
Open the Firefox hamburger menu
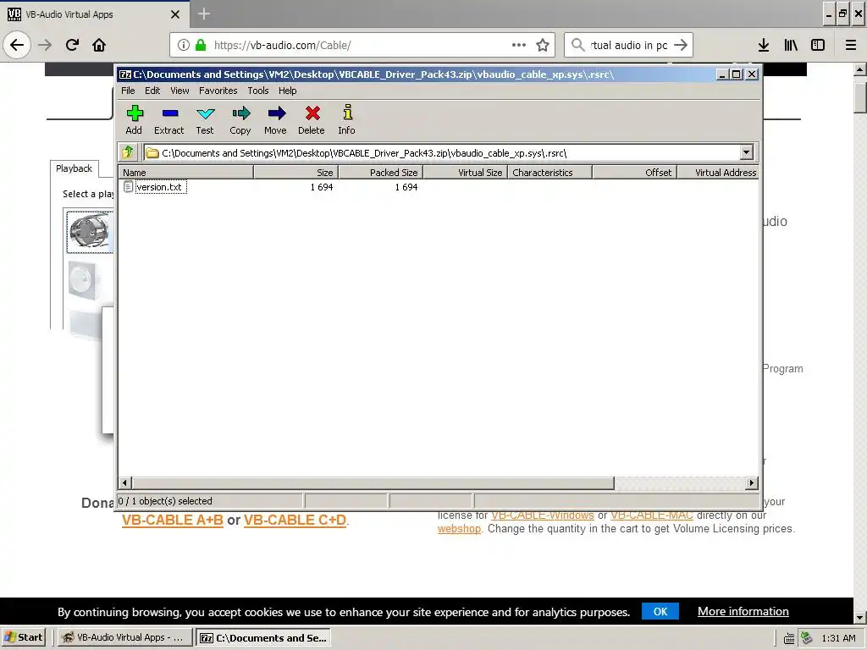coord(851,45)
